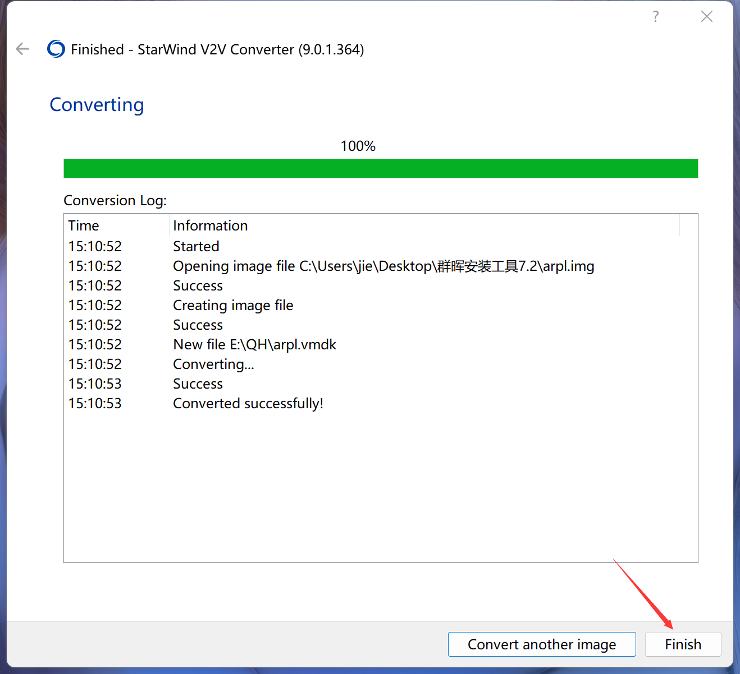The height and width of the screenshot is (674, 740).
Task: Click the green 100% progress bar
Action: coord(381,168)
